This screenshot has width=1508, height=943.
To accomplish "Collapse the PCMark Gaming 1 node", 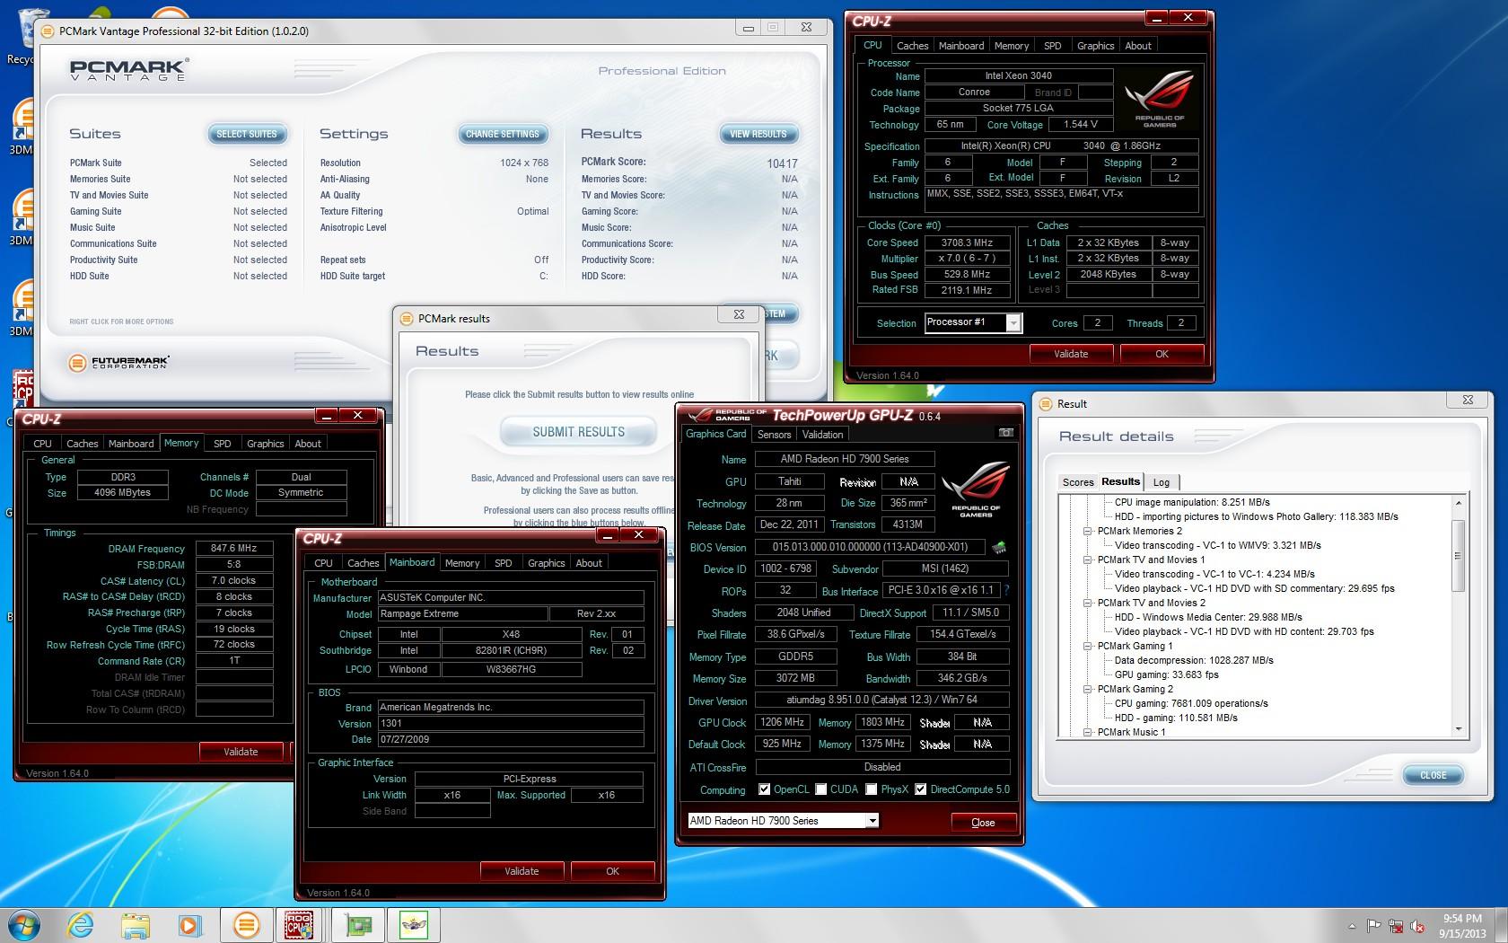I will click(x=1087, y=646).
